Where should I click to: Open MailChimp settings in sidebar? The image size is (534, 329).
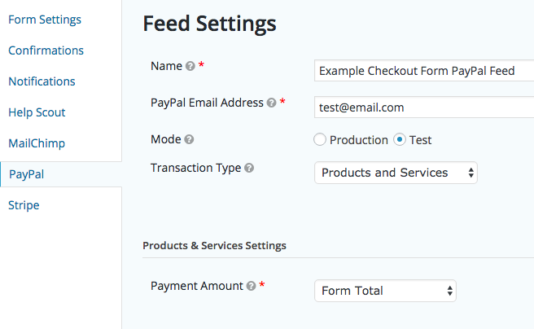37,143
